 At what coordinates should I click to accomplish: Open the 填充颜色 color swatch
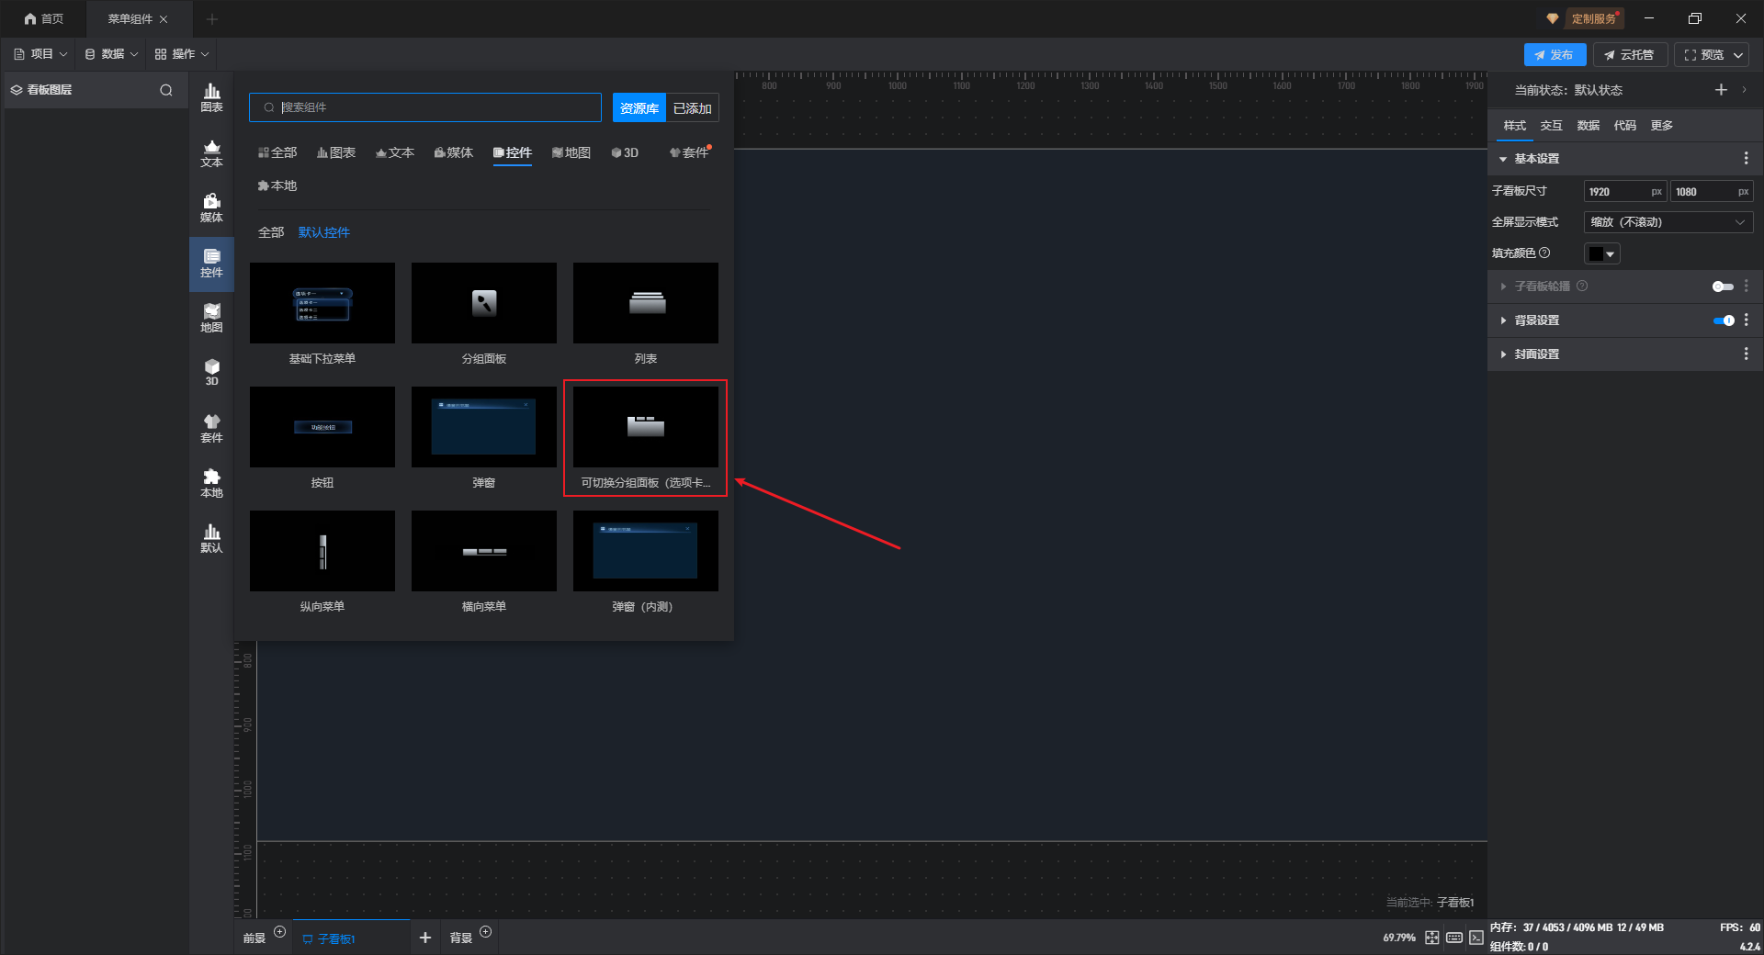pyautogui.click(x=1601, y=253)
